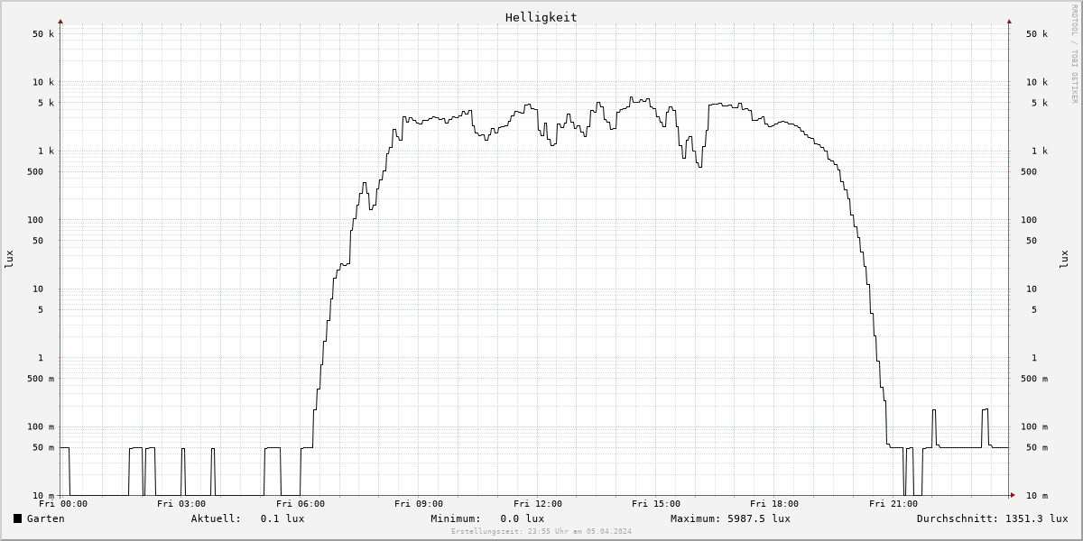Click the 100 m label on left axis
This screenshot has width=1083, height=541.
point(41,427)
